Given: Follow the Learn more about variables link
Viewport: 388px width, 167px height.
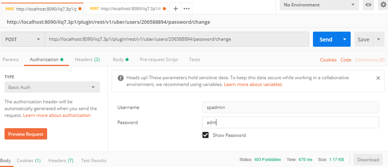Looking at the screenshot, I should click(253, 84).
